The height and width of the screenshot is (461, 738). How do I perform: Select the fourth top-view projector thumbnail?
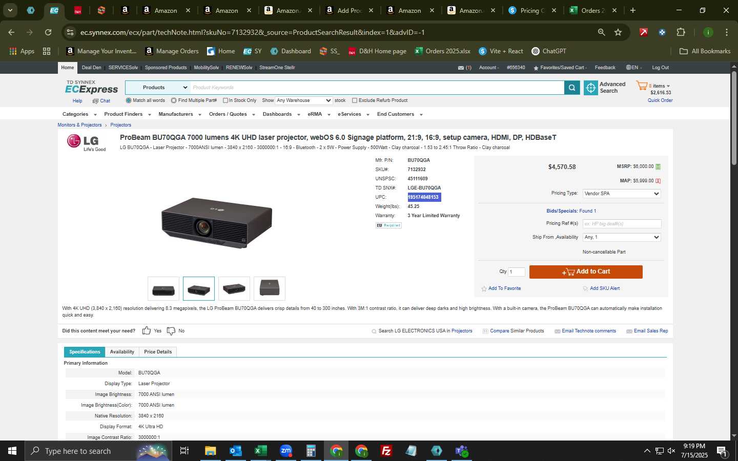click(270, 289)
